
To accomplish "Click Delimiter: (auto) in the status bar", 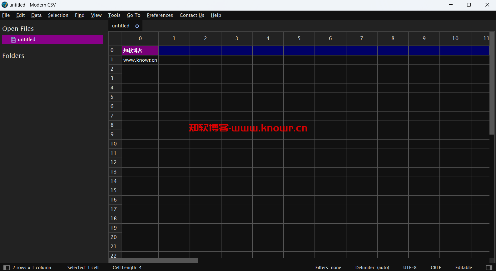I will click(372, 268).
